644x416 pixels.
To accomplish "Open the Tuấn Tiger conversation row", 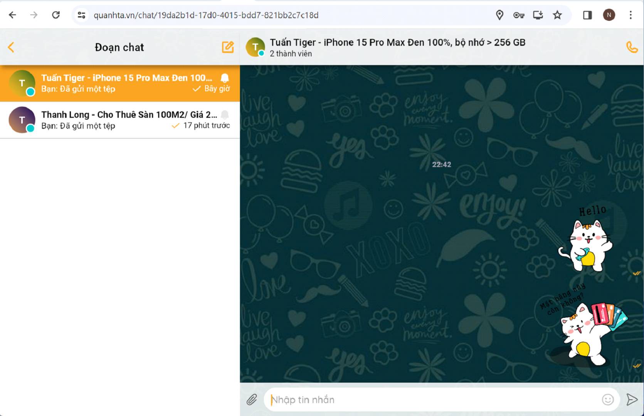I will click(x=120, y=83).
